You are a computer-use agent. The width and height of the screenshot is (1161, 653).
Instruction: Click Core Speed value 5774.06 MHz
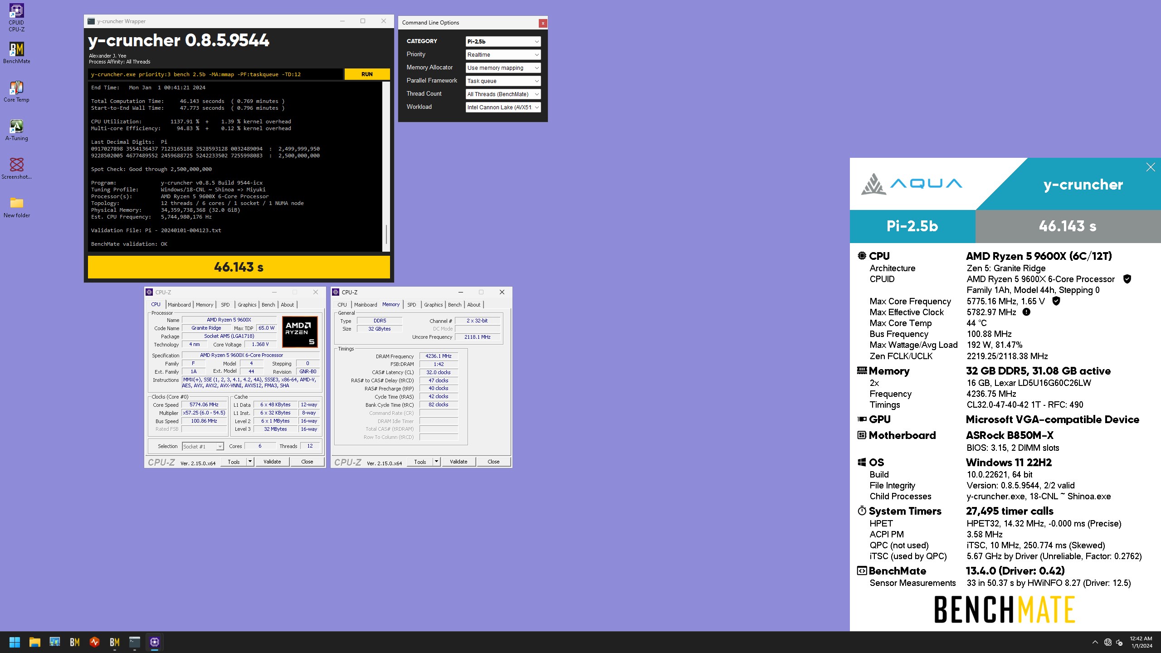(204, 404)
